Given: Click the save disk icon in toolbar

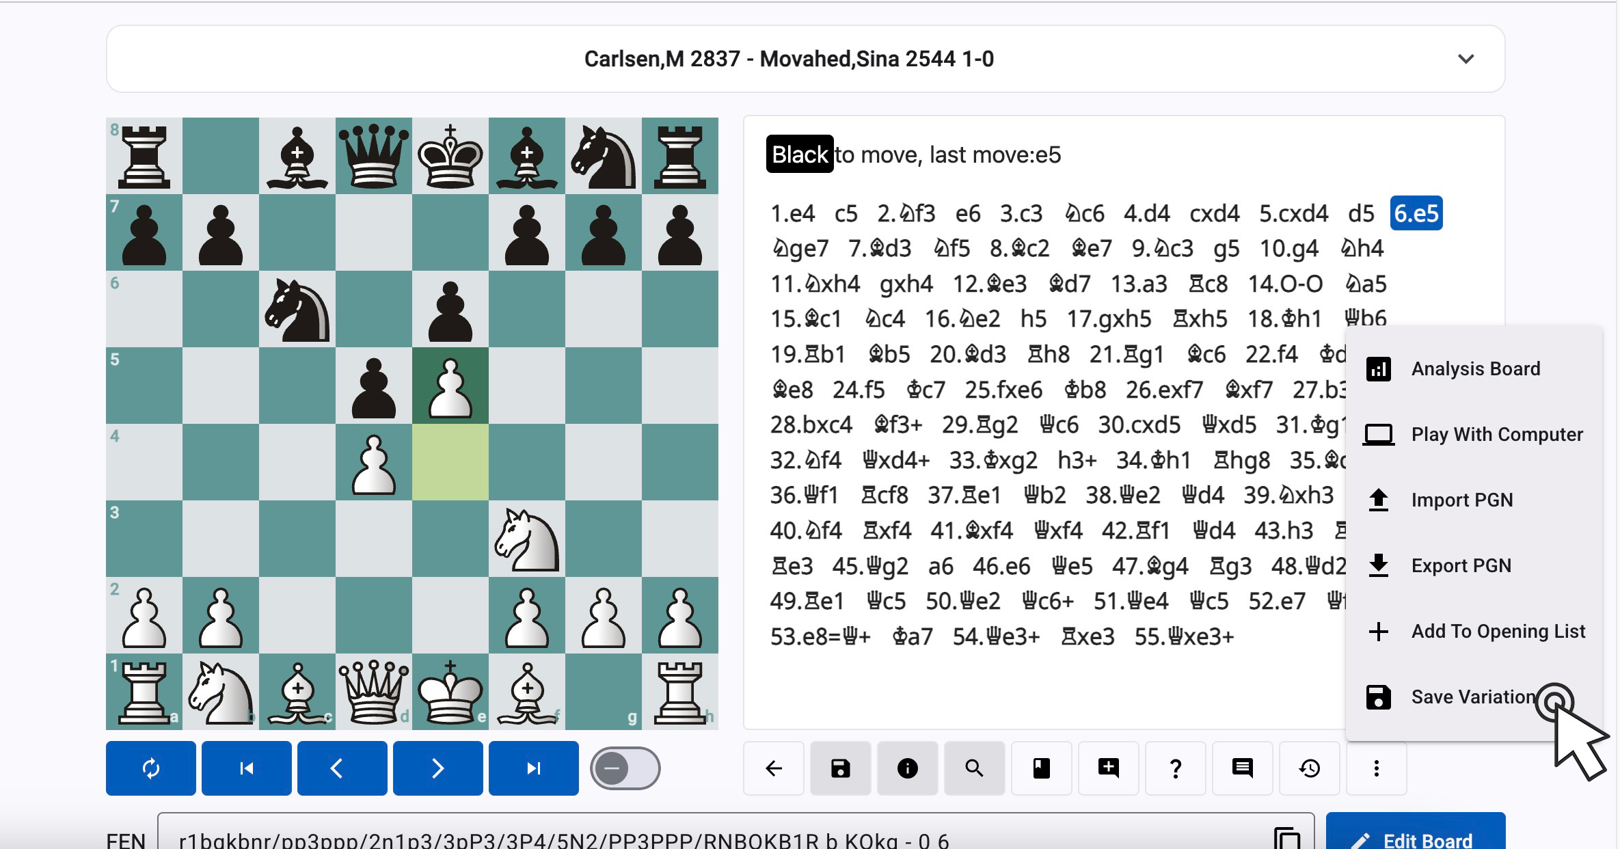Looking at the screenshot, I should (840, 768).
